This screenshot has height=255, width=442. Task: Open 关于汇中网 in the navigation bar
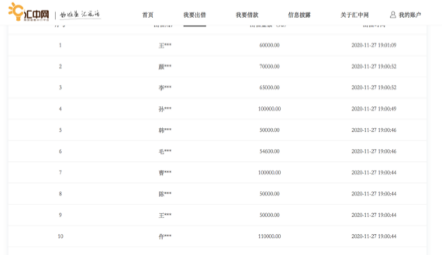click(x=354, y=15)
